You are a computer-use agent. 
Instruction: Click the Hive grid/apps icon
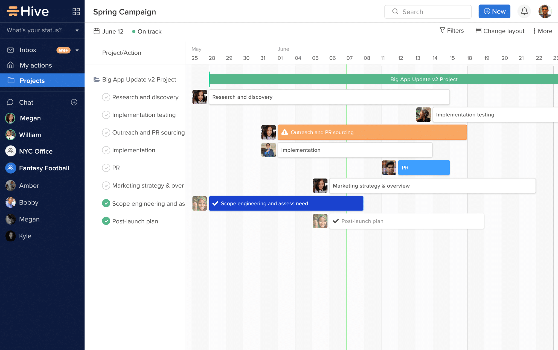[76, 12]
